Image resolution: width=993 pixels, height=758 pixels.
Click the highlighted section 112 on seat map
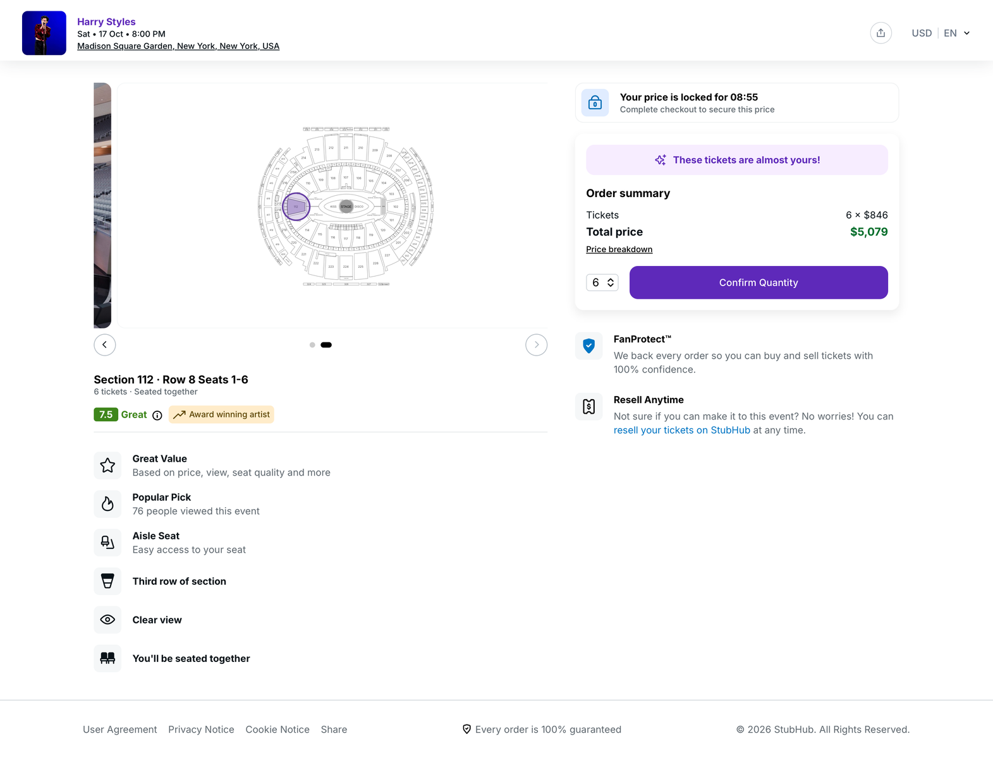coord(296,207)
